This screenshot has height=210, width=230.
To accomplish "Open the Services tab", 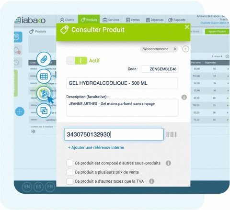I will tap(111, 20).
